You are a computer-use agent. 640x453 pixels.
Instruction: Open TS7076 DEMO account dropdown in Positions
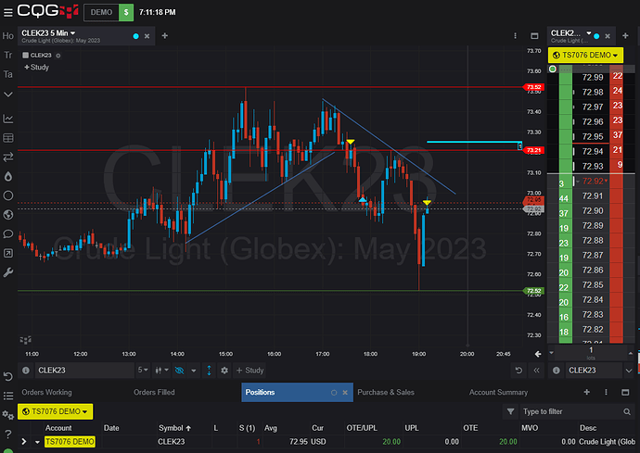(x=55, y=411)
